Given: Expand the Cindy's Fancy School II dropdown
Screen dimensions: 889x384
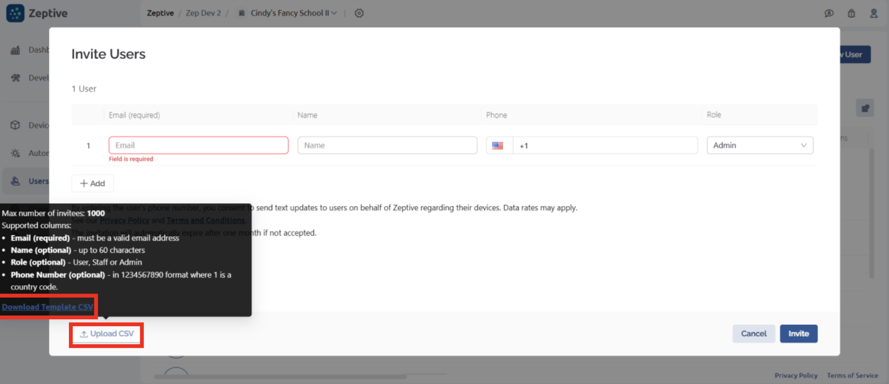Looking at the screenshot, I should 294,13.
